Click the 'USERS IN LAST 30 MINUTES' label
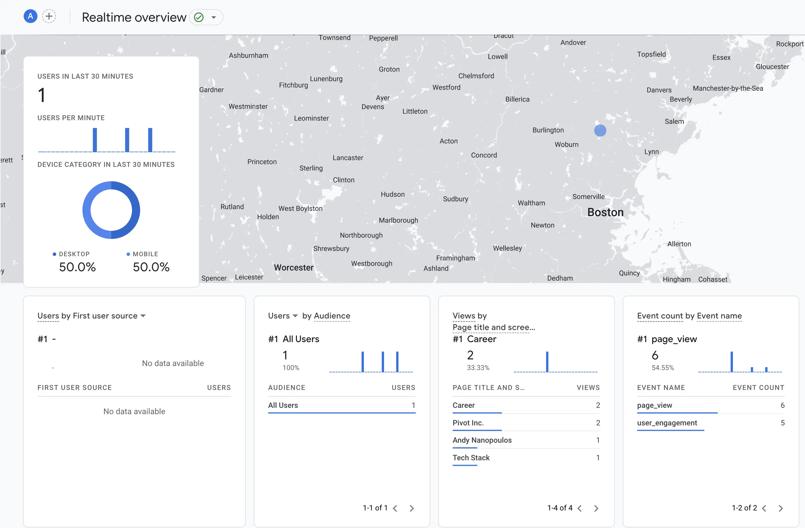805x528 pixels. coord(85,76)
